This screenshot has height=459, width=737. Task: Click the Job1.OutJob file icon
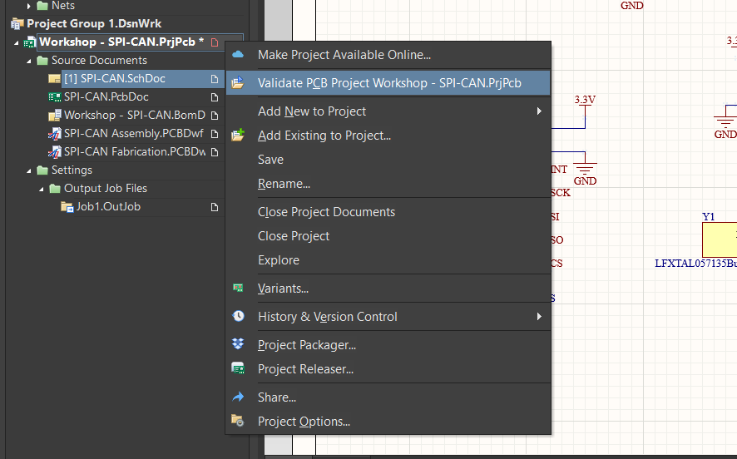67,207
